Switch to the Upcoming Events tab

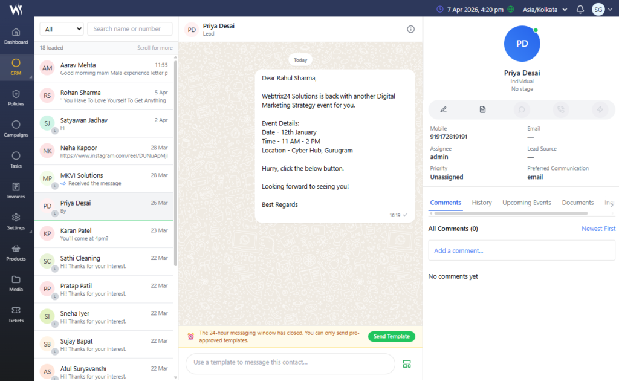(527, 203)
